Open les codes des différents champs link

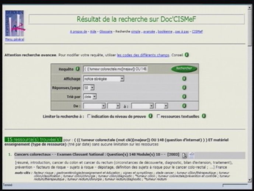[x=143, y=55]
